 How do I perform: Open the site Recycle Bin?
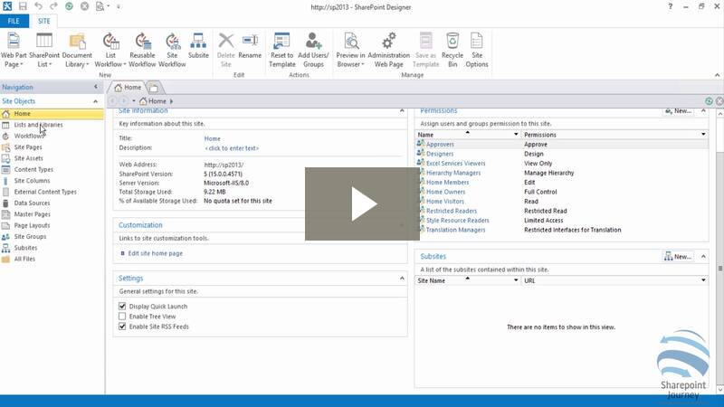click(452, 50)
